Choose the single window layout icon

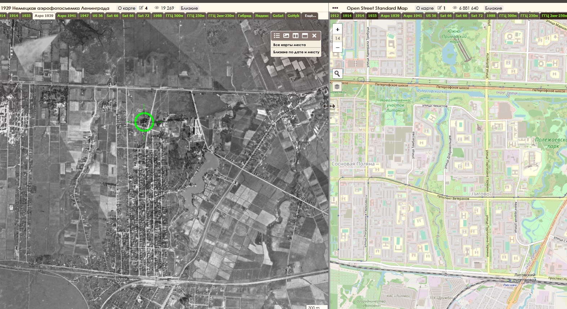pos(305,36)
